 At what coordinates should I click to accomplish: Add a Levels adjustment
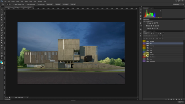(150, 23)
